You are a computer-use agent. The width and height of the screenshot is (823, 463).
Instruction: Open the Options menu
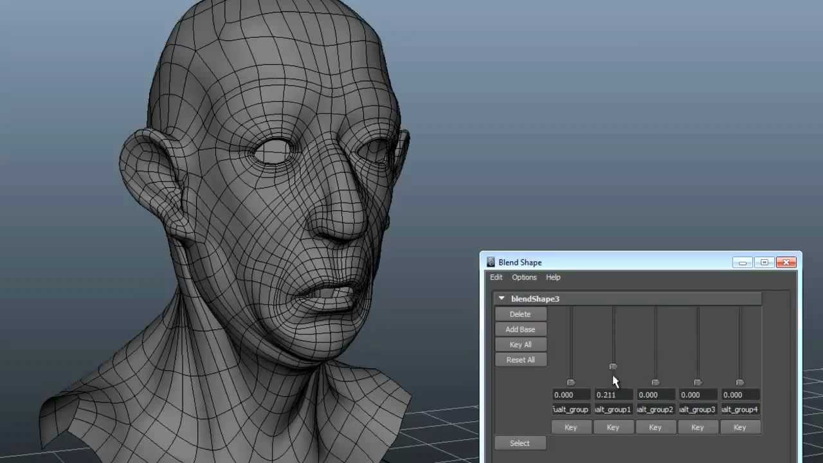tap(524, 277)
